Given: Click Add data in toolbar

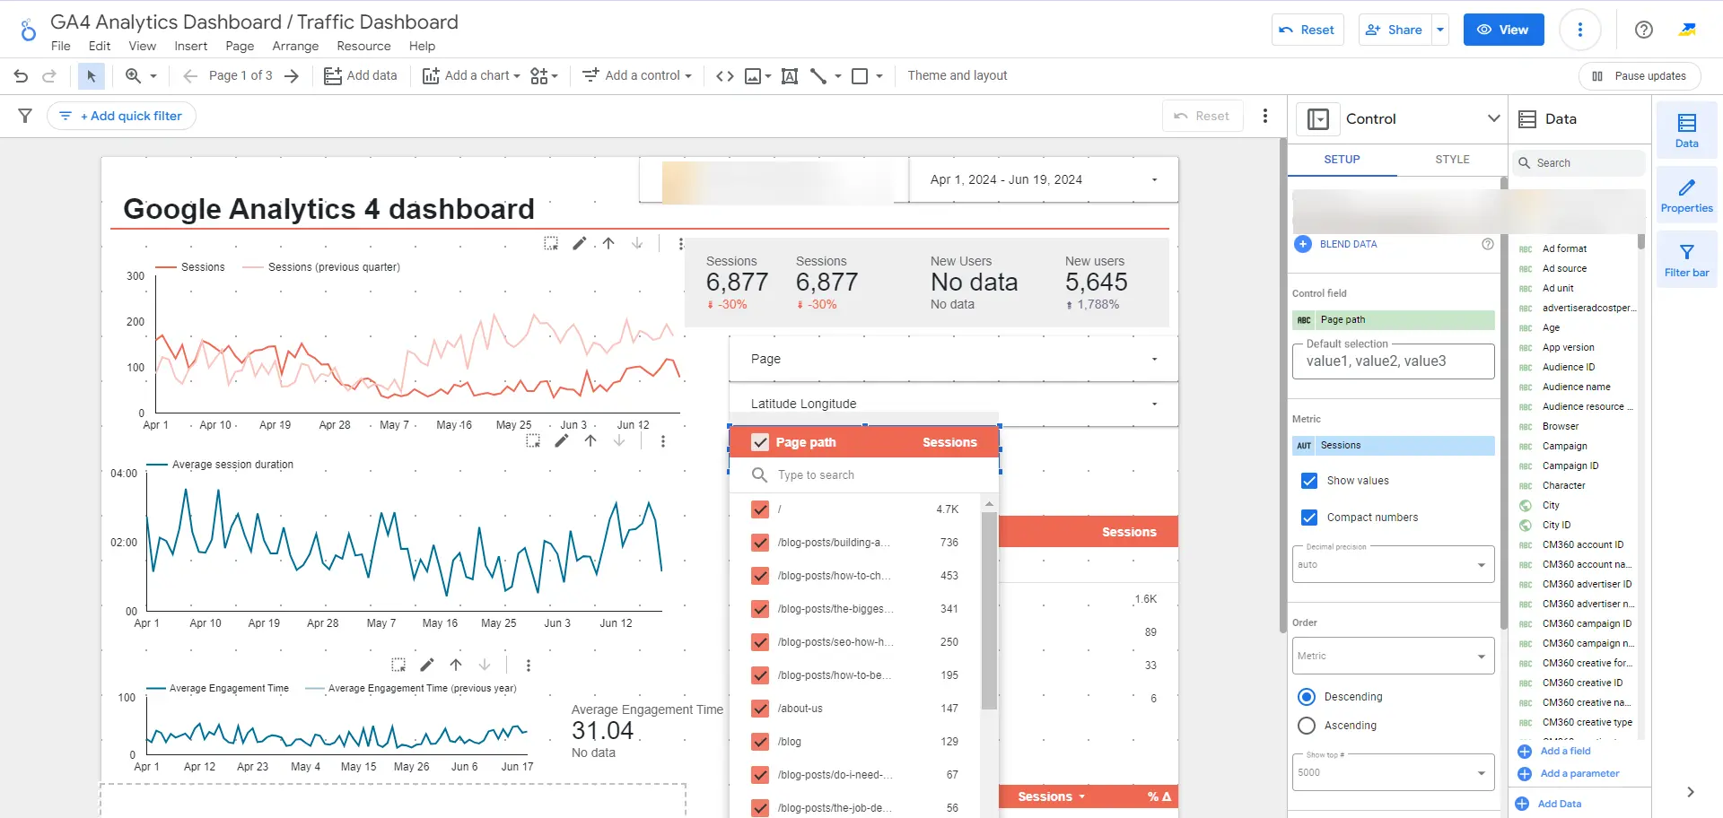Looking at the screenshot, I should coord(361,76).
